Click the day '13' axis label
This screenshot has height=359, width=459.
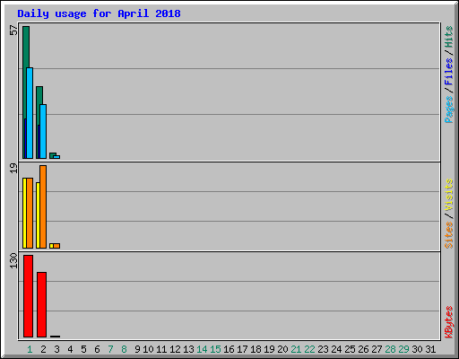click(188, 349)
